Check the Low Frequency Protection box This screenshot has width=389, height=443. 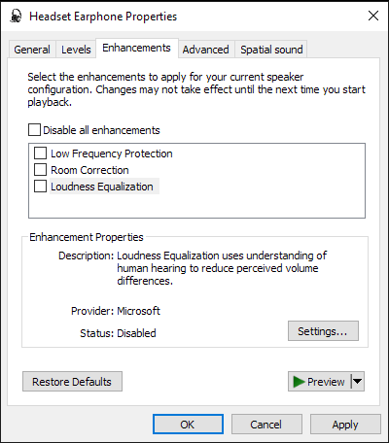(x=40, y=153)
